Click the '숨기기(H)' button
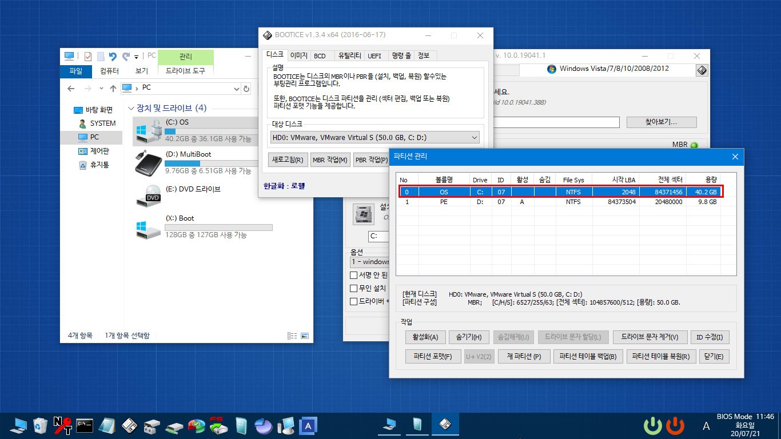781x439 pixels. pos(469,337)
